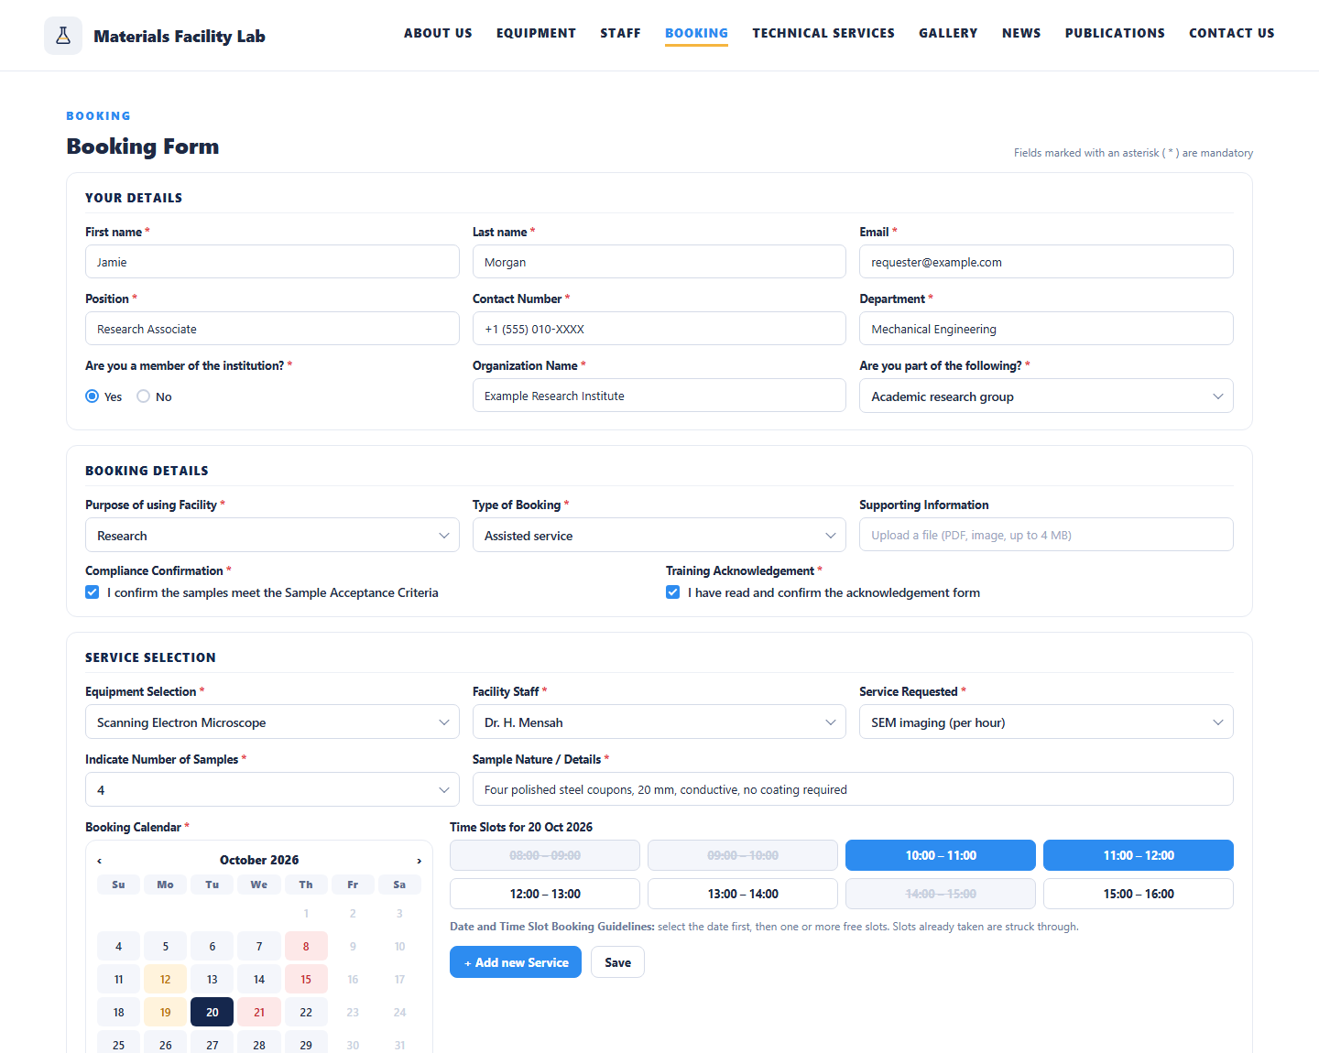Viewport: 1319px width, 1053px height.
Task: Click the Save button
Action: point(618,962)
